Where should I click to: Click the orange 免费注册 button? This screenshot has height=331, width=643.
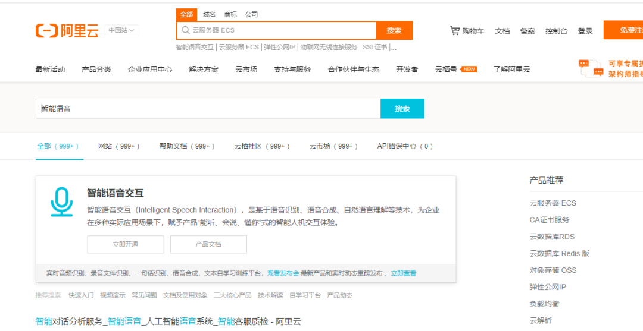[x=623, y=30]
